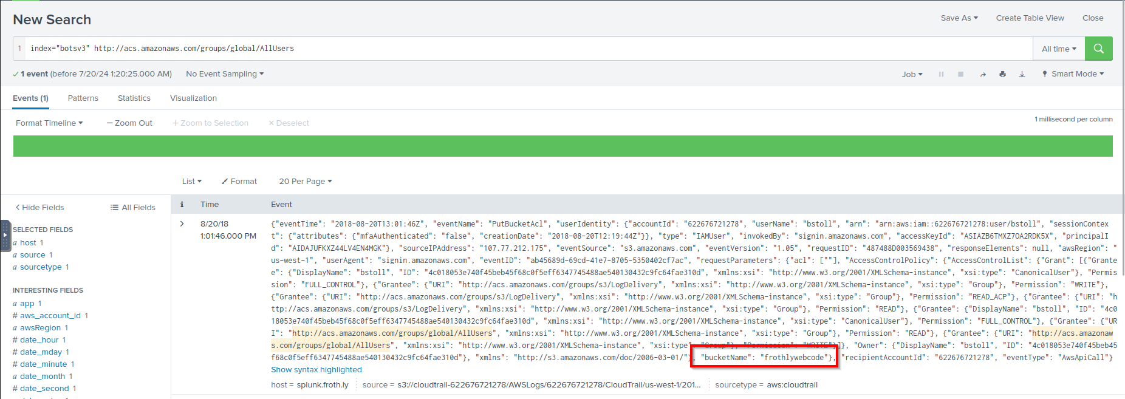
Task: Pause the search job
Action: (x=941, y=74)
